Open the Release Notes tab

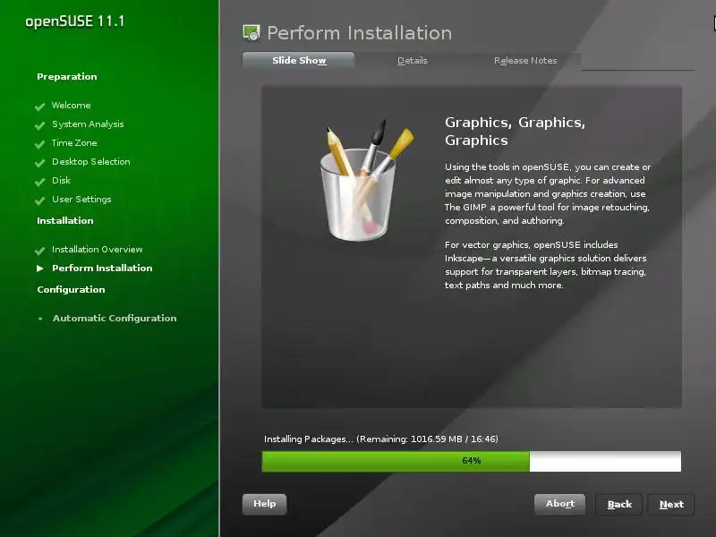point(525,60)
